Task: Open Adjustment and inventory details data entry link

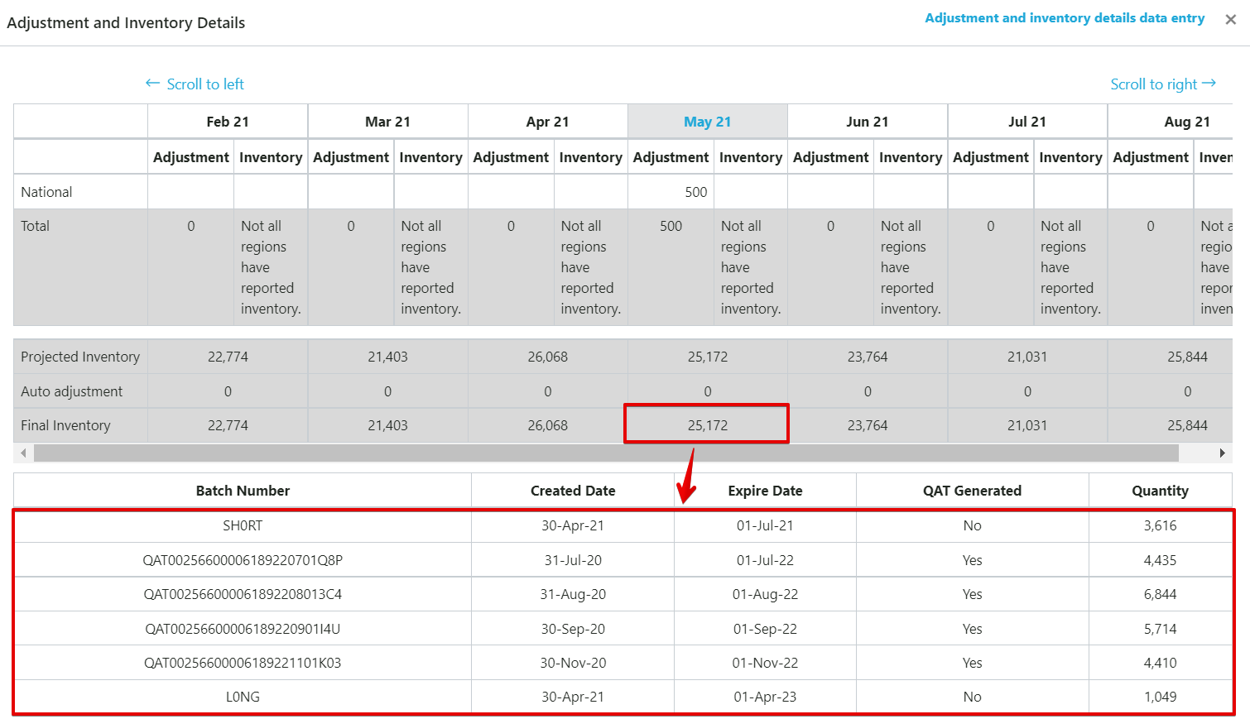Action: point(1065,18)
